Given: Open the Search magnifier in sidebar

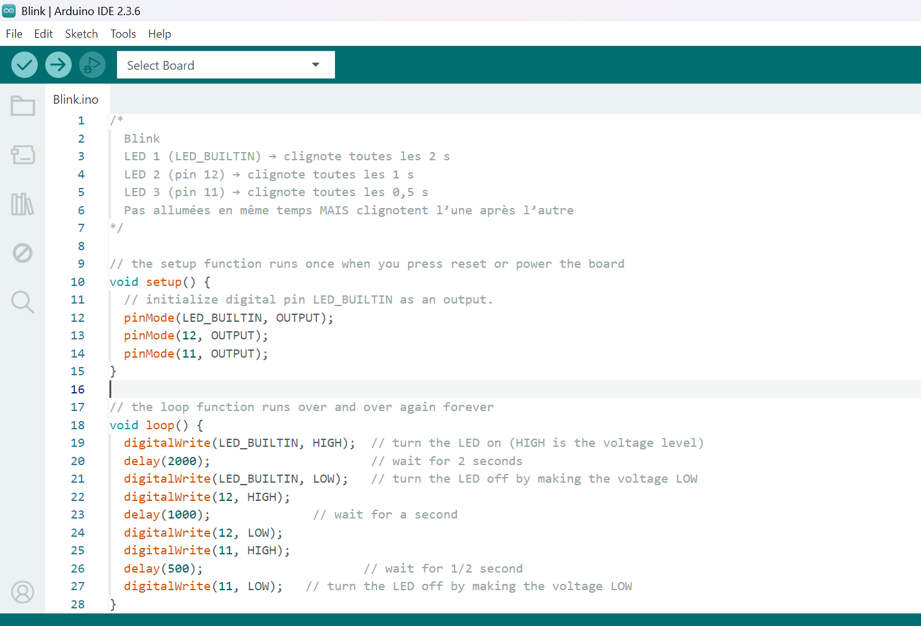Looking at the screenshot, I should pyautogui.click(x=23, y=302).
